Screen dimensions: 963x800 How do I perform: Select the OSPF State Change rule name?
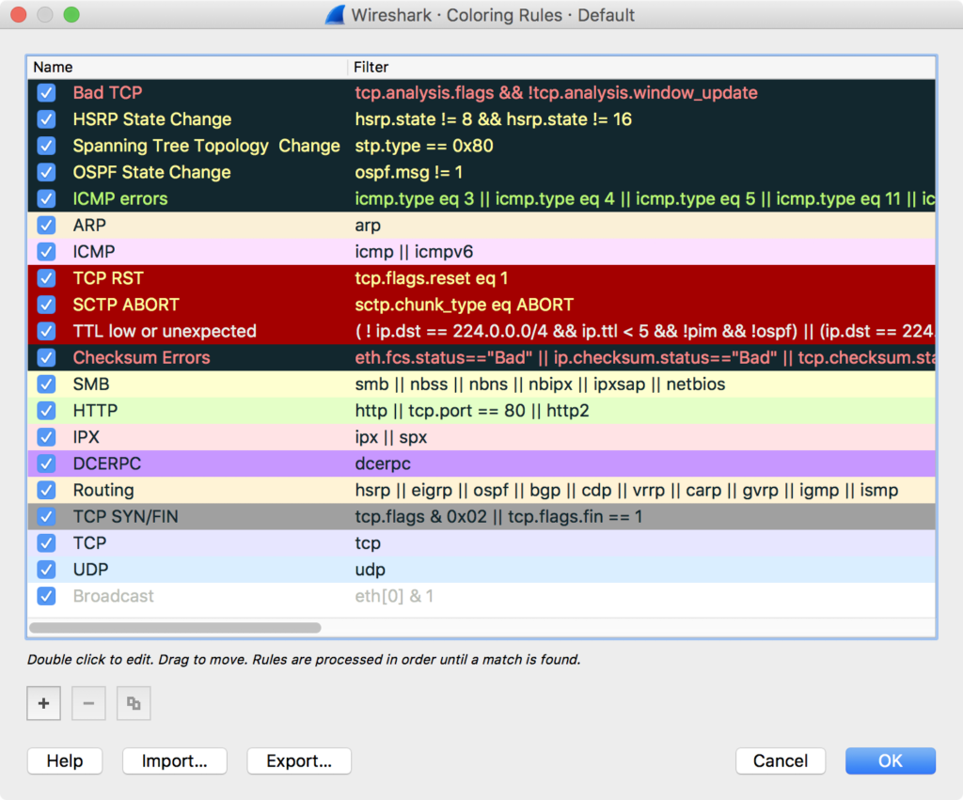[151, 172]
